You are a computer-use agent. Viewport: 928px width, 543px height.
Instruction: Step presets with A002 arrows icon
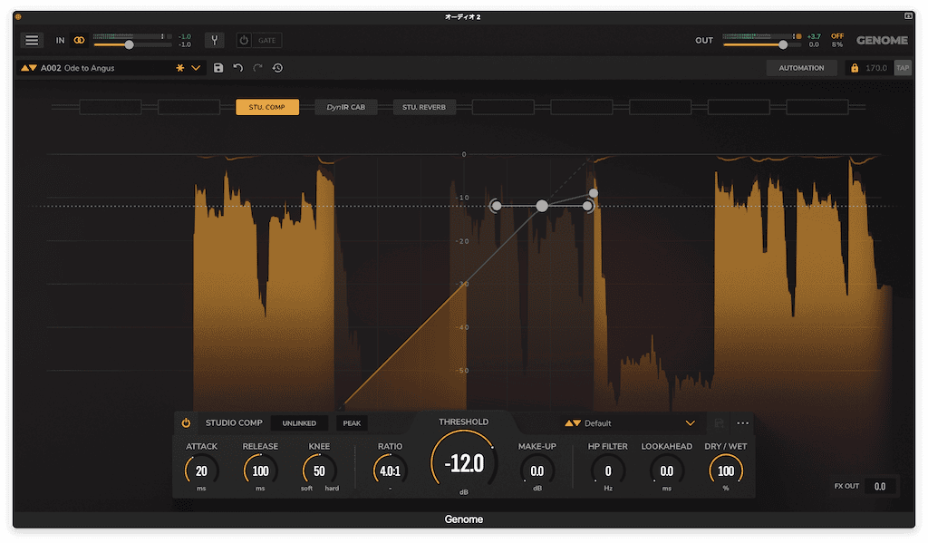coord(29,68)
